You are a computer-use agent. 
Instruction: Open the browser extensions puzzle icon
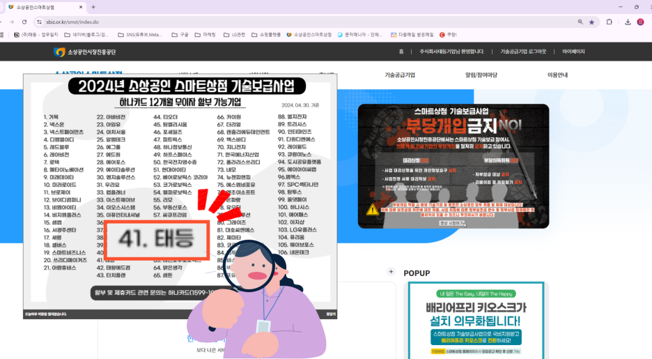click(610, 22)
